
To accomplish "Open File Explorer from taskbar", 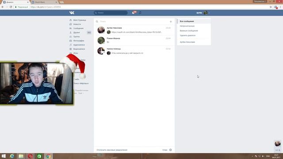I will 21,156.
